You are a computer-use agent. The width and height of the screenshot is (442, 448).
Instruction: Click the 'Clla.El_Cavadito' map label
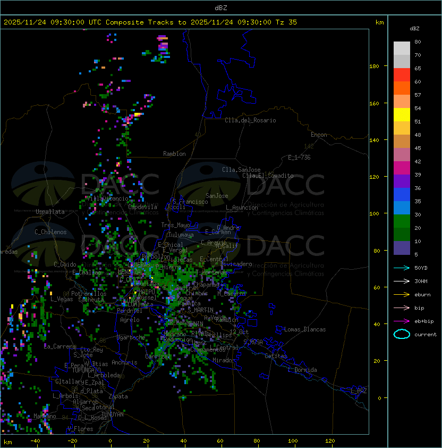tap(268, 176)
